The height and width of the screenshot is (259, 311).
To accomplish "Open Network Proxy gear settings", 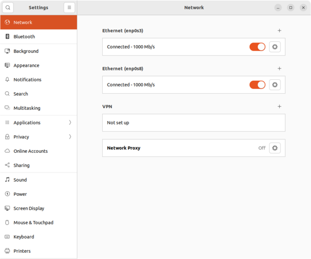I will click(x=275, y=148).
